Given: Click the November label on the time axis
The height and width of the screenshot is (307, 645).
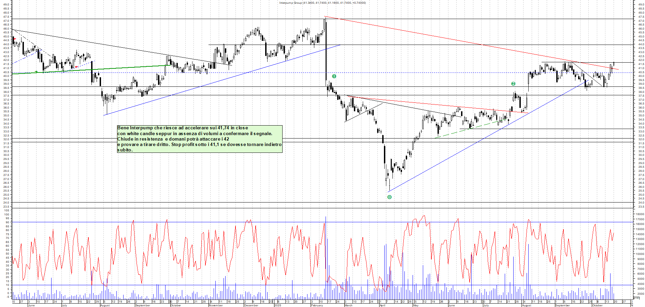Looking at the screenshot, I should (216, 305).
